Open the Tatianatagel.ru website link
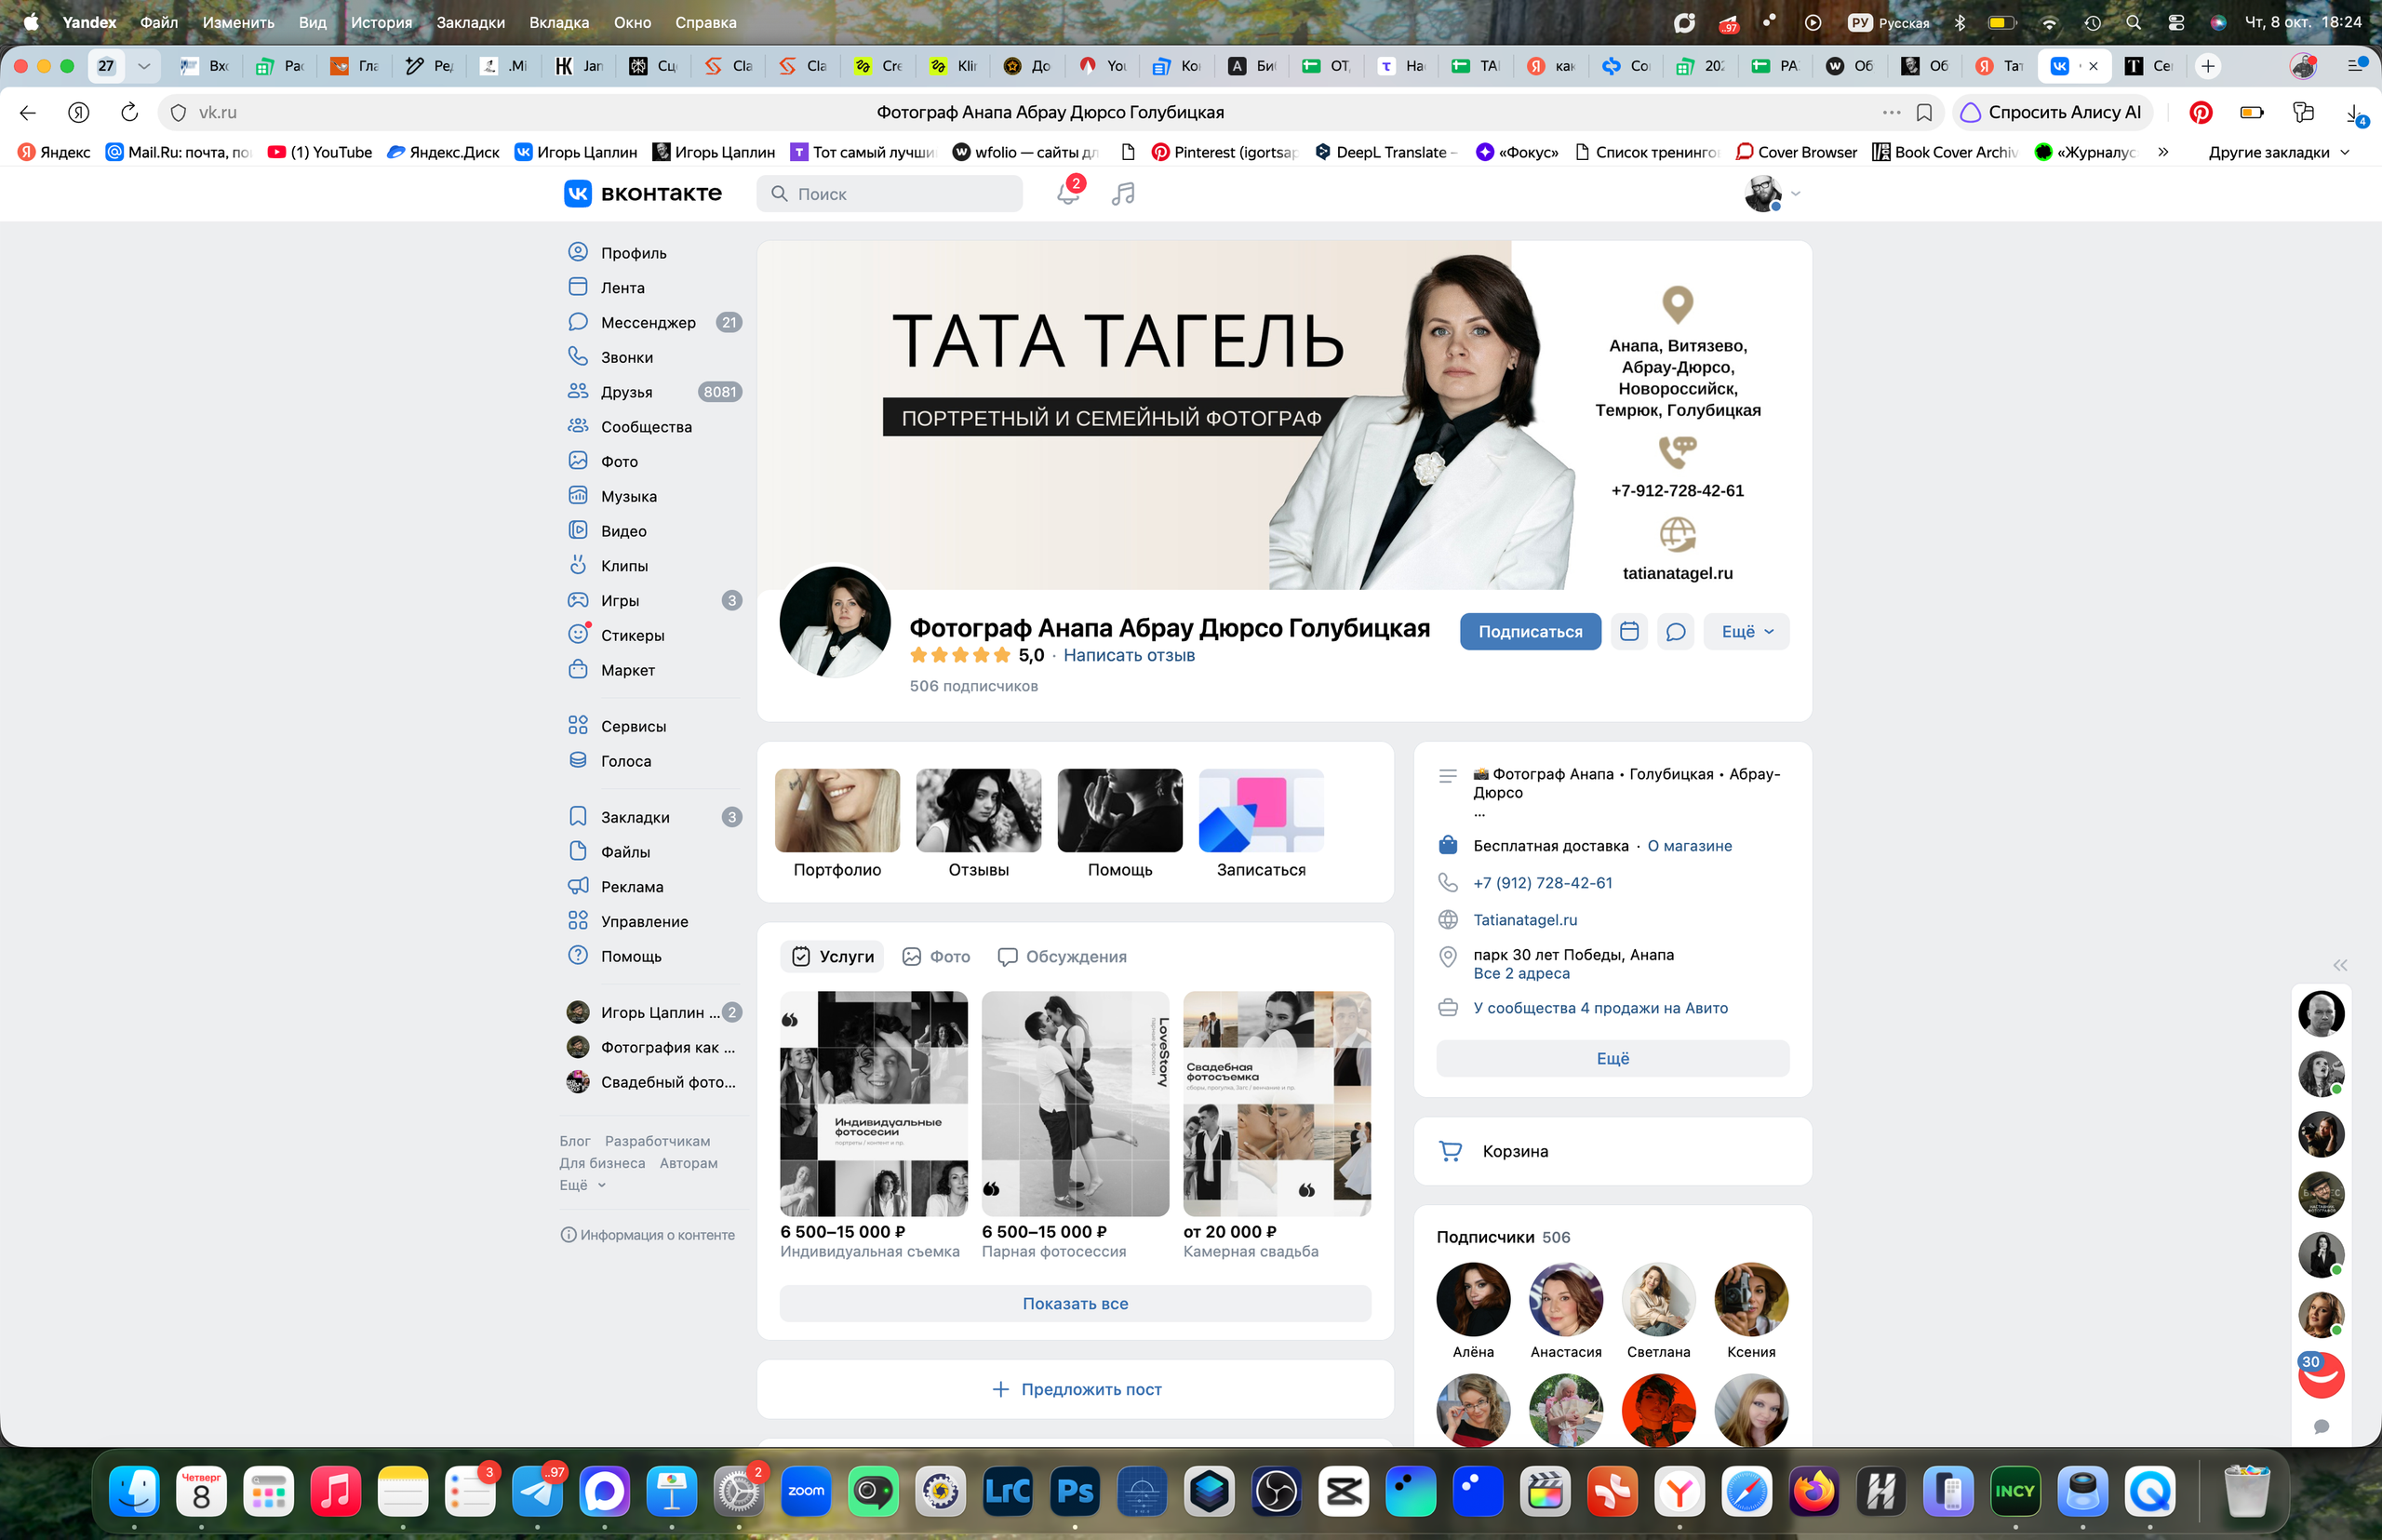 pos(1525,920)
